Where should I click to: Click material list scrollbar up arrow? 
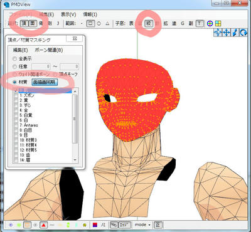(75, 91)
